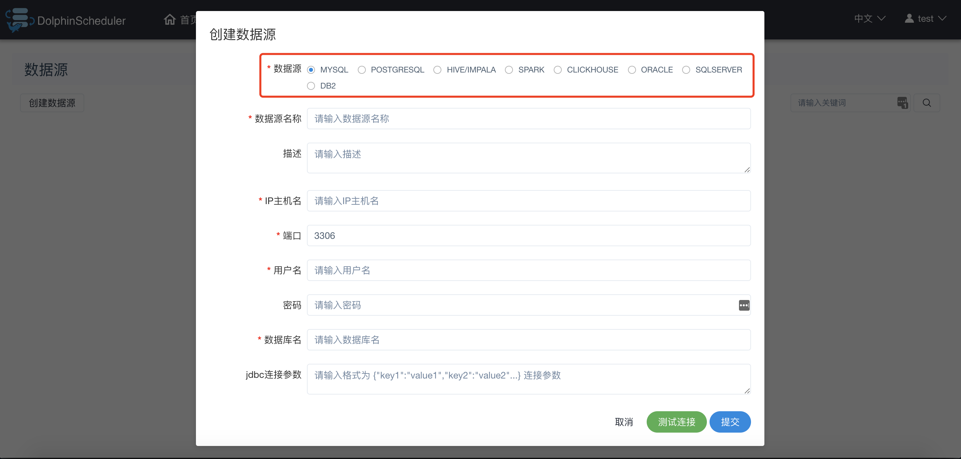Pick the ORACLE datasource type
Screen dimensions: 961x459
click(x=632, y=70)
